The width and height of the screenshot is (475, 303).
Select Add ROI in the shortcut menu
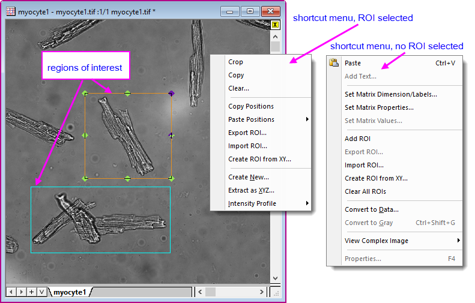tap(357, 139)
